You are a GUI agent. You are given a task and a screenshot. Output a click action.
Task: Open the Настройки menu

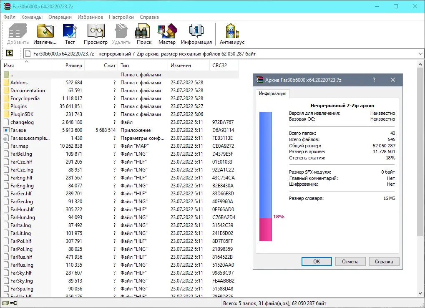(x=121, y=17)
